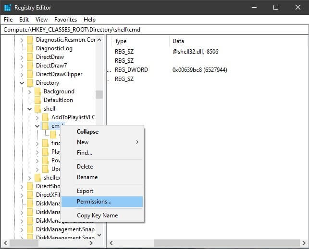The image size is (309, 249).
Task: Collapse the cmd key arrow
Action: (x=37, y=126)
